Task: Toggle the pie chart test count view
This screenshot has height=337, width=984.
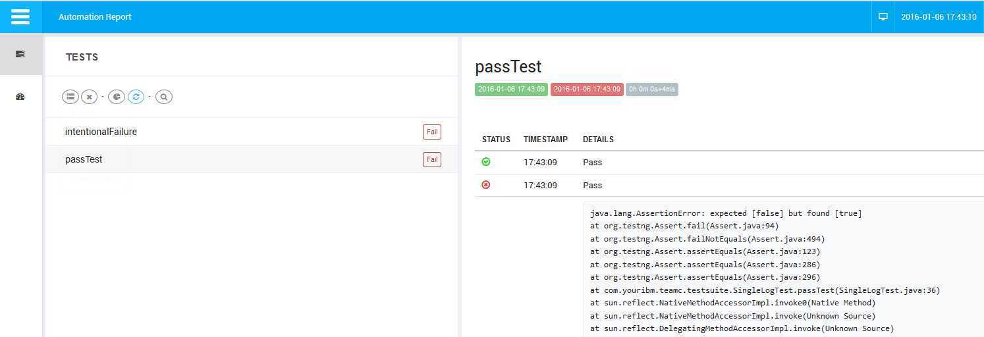Action: pos(117,97)
